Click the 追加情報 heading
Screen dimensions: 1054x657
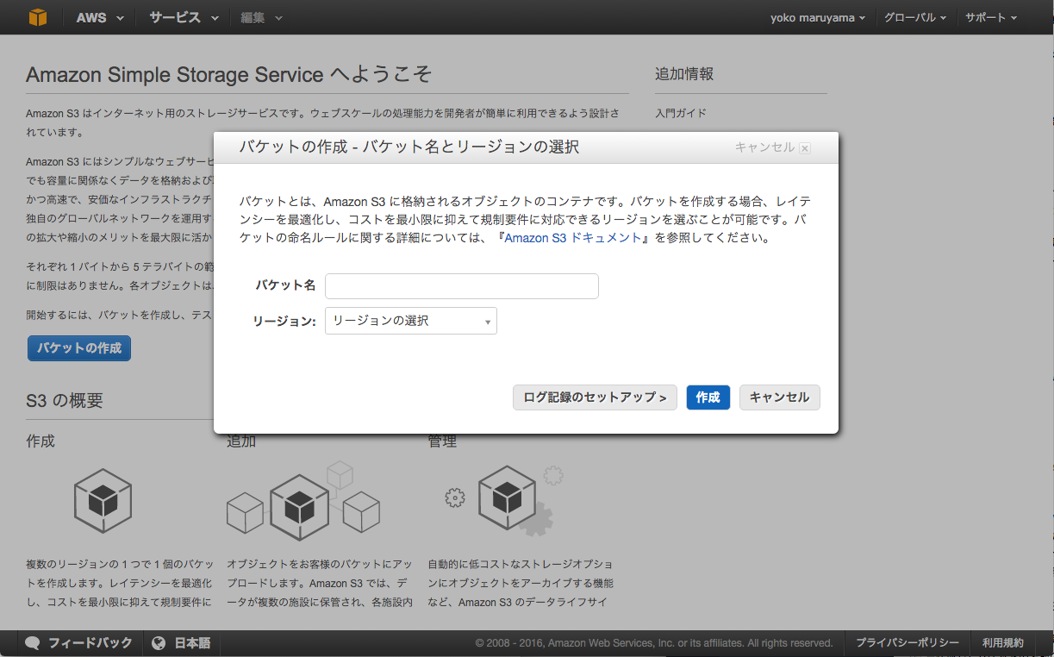684,74
